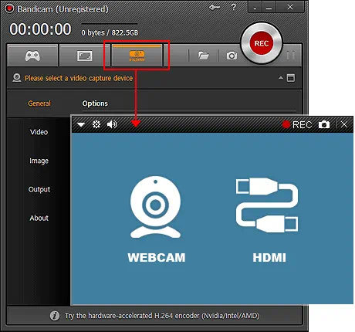355x332 pixels.
Task: Open the Image settings tab
Action: (x=39, y=161)
